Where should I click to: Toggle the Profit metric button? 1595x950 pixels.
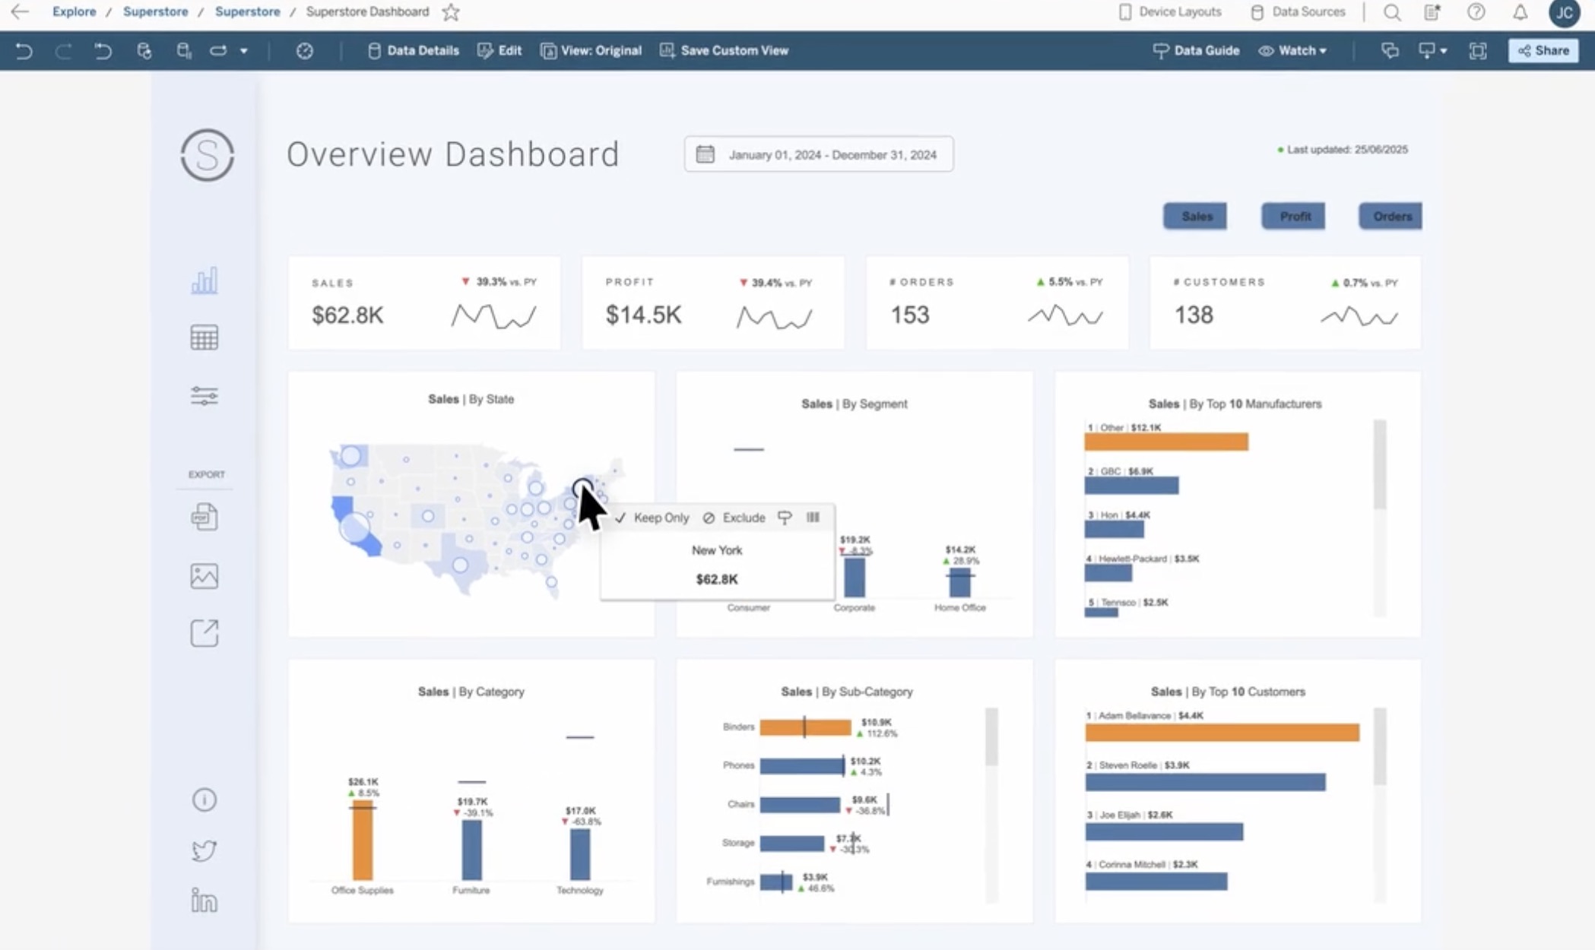[x=1293, y=217]
